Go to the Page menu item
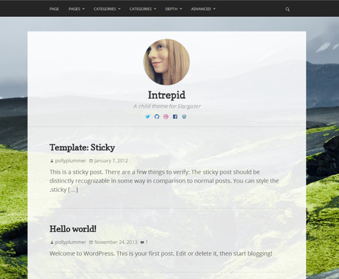The height and width of the screenshot is (279, 339). point(54,9)
